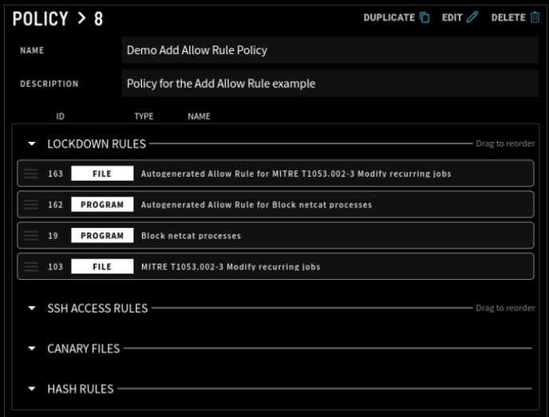Click the FILE type badge on rule 103
The image size is (549, 417).
(102, 266)
